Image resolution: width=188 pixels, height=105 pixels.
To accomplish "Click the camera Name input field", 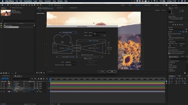I will click(x=97, y=32).
